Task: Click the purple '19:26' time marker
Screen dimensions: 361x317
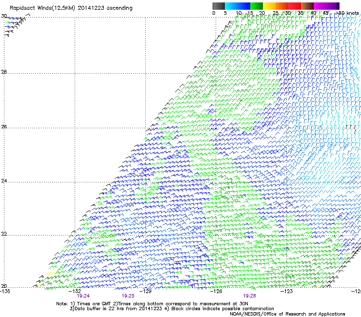Action: pos(250,296)
